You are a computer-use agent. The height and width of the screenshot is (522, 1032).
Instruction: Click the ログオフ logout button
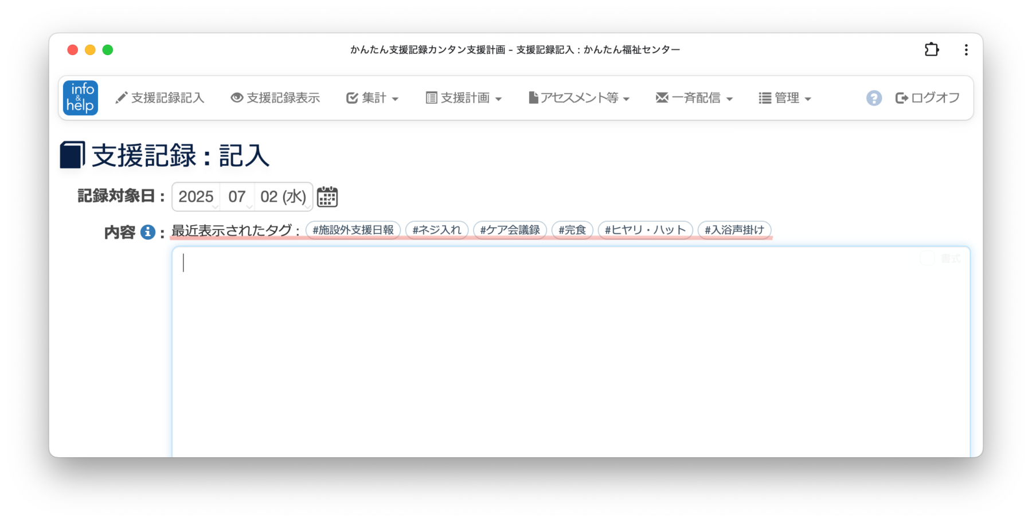tap(927, 98)
